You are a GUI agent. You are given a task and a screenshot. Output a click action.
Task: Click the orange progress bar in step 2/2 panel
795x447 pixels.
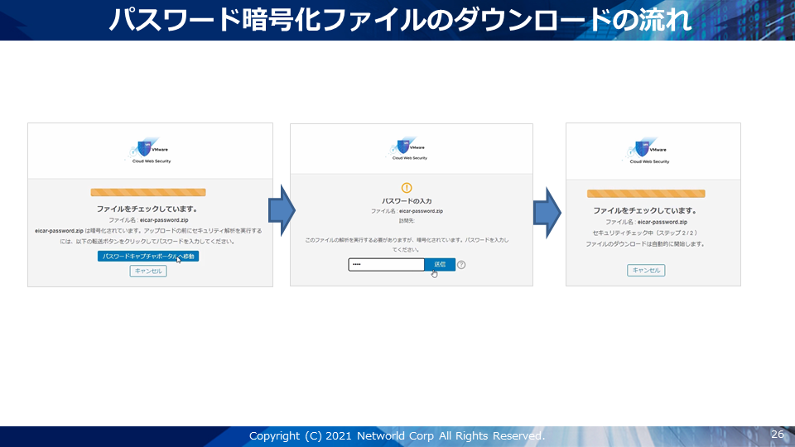click(646, 194)
